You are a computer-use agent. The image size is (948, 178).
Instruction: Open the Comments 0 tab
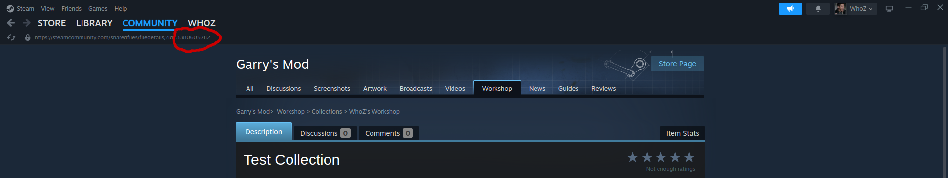point(389,133)
